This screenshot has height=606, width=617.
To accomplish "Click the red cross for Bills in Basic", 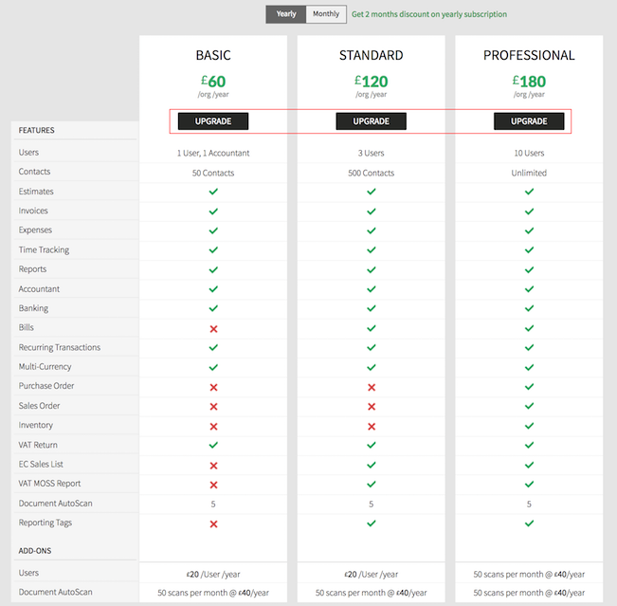I will [213, 328].
